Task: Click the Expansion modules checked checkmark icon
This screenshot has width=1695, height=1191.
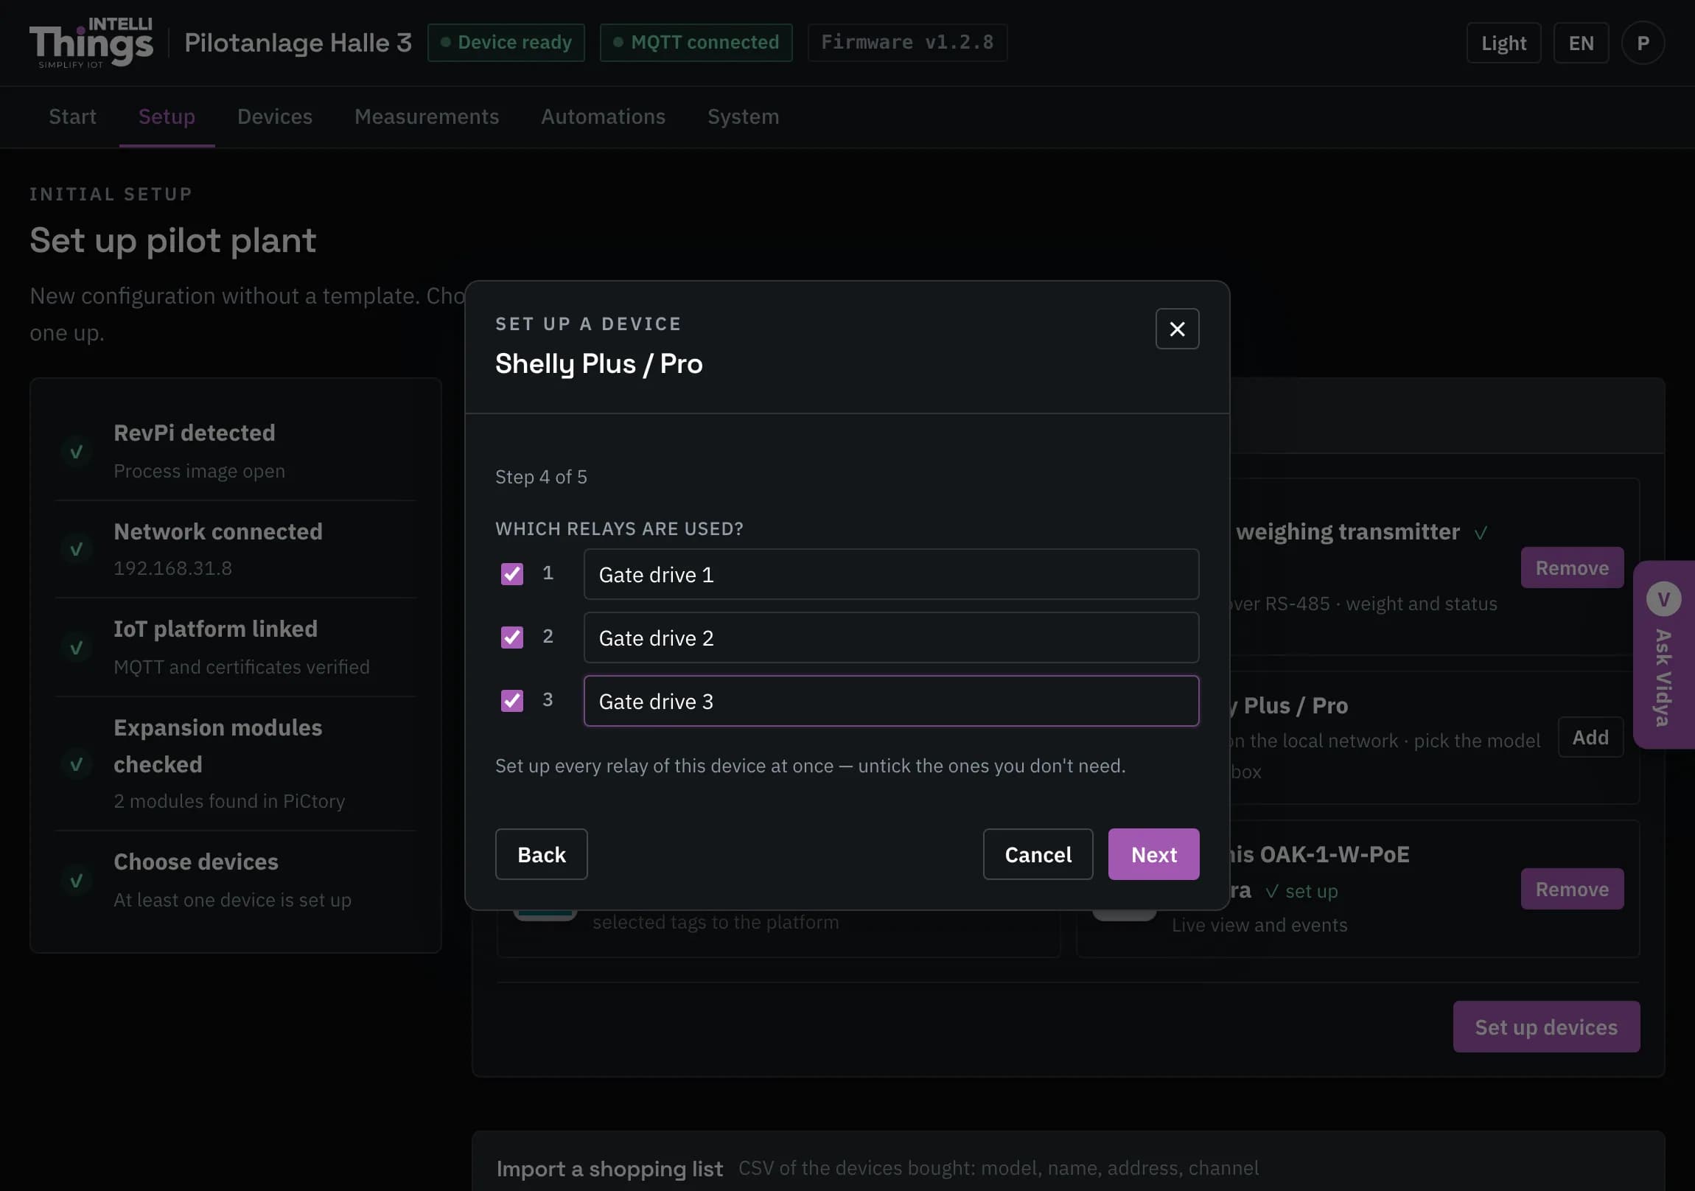Action: (x=76, y=764)
